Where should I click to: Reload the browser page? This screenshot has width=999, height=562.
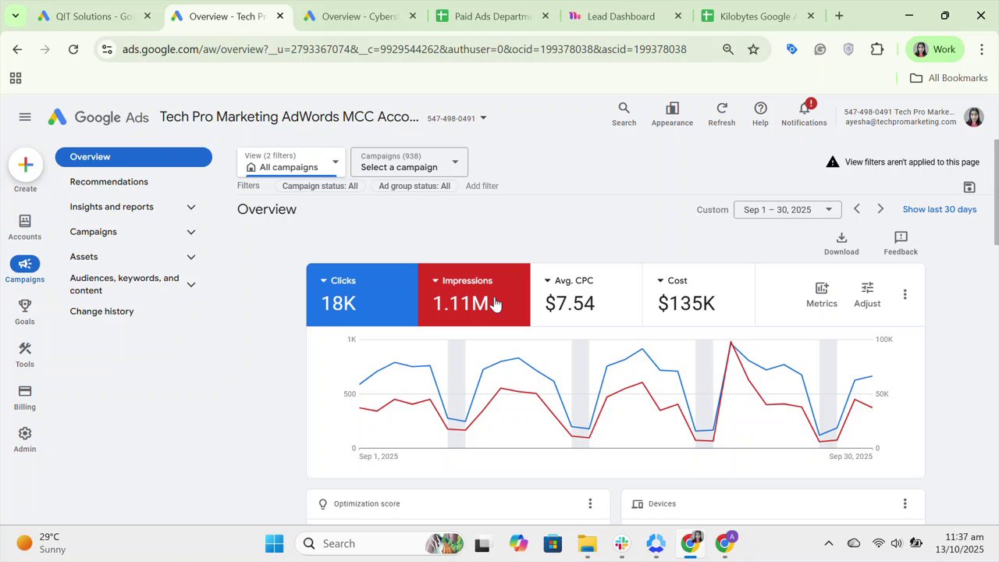(x=73, y=49)
